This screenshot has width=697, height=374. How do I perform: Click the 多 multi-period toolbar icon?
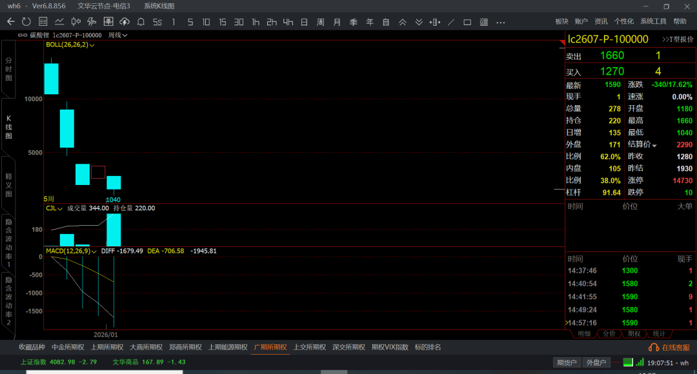tap(92, 22)
